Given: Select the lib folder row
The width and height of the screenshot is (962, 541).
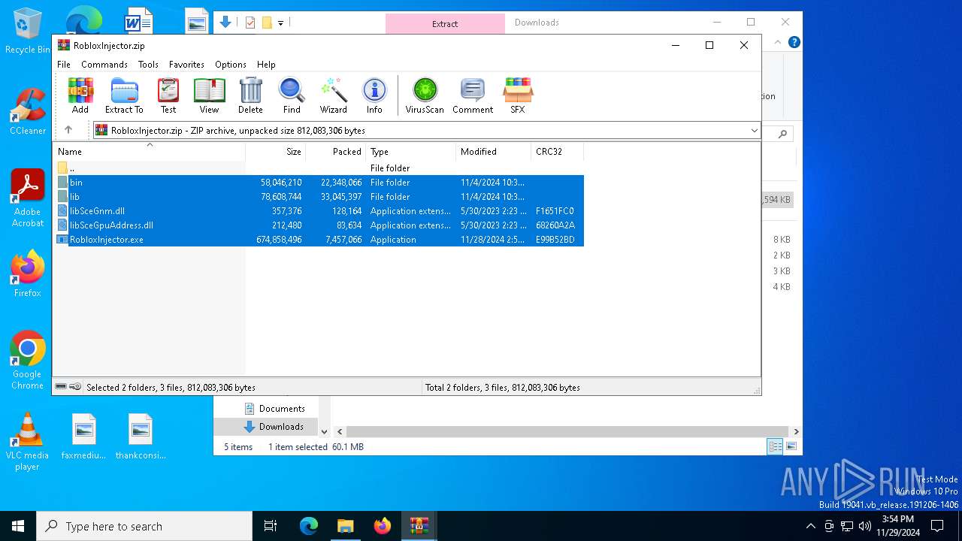Looking at the screenshot, I should click(319, 197).
